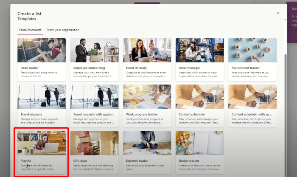The width and height of the screenshot is (297, 177).
Task: Select the Playlist template thumbnail
Action: pos(42,143)
